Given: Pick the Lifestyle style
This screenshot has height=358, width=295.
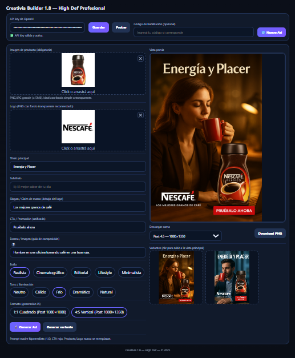Looking at the screenshot, I should pos(105,272).
